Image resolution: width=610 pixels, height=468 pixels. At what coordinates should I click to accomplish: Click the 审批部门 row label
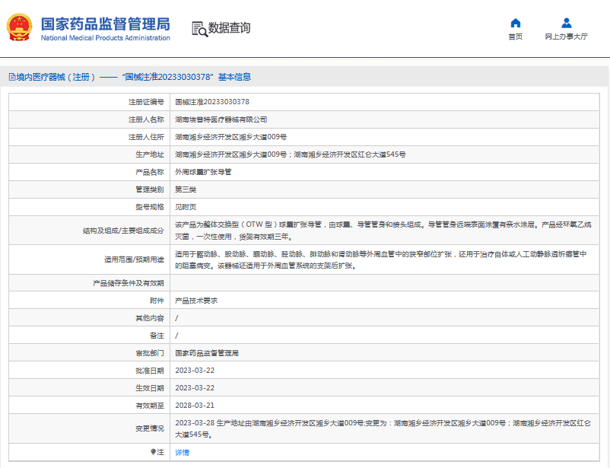point(150,353)
